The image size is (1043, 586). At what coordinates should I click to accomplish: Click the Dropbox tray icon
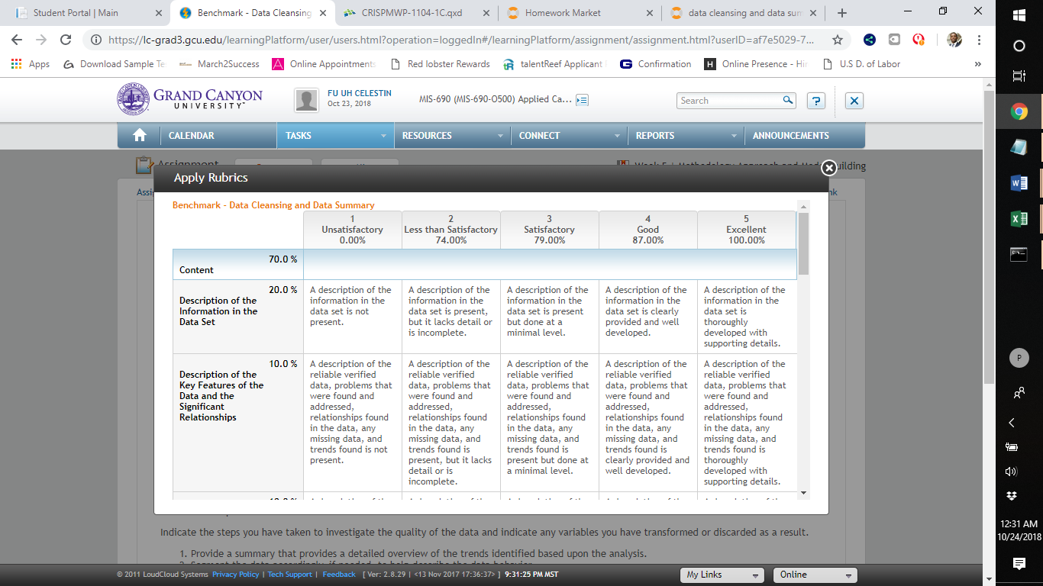click(x=1012, y=496)
